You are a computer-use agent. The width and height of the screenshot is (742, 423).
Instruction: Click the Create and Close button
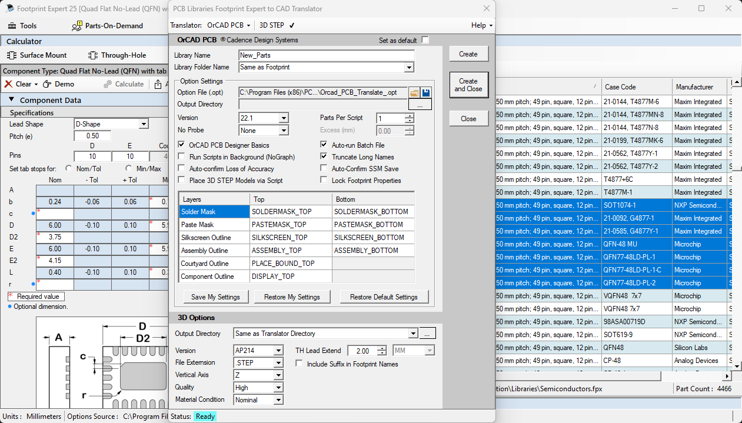pos(468,85)
